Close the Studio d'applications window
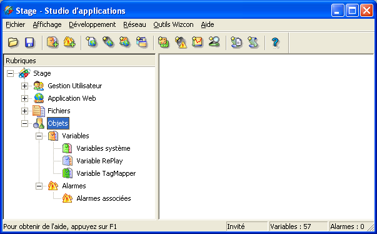The width and height of the screenshot is (377, 234). [366, 11]
